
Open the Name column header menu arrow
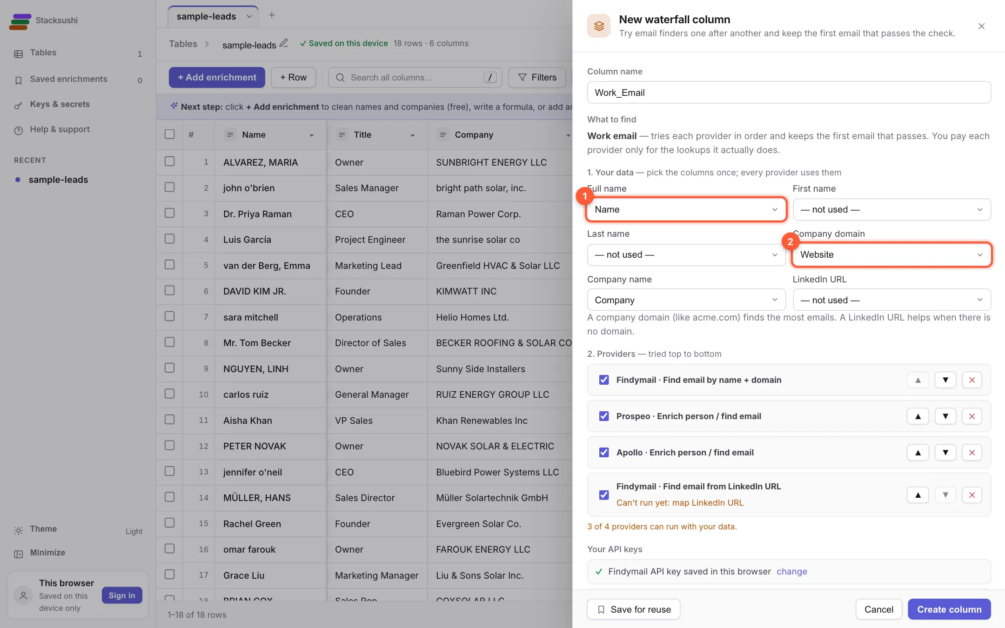point(312,135)
